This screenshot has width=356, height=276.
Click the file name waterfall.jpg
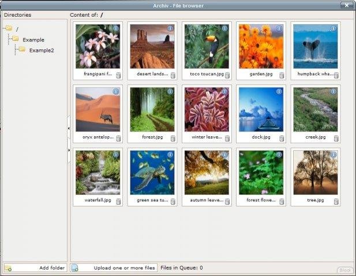pyautogui.click(x=98, y=200)
